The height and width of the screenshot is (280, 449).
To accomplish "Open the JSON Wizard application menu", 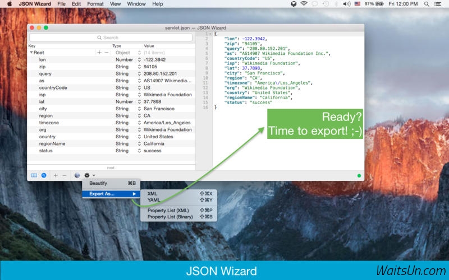I will pos(35,4).
